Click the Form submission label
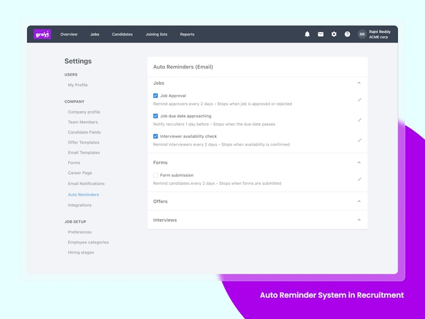This screenshot has width=425, height=319. click(177, 175)
